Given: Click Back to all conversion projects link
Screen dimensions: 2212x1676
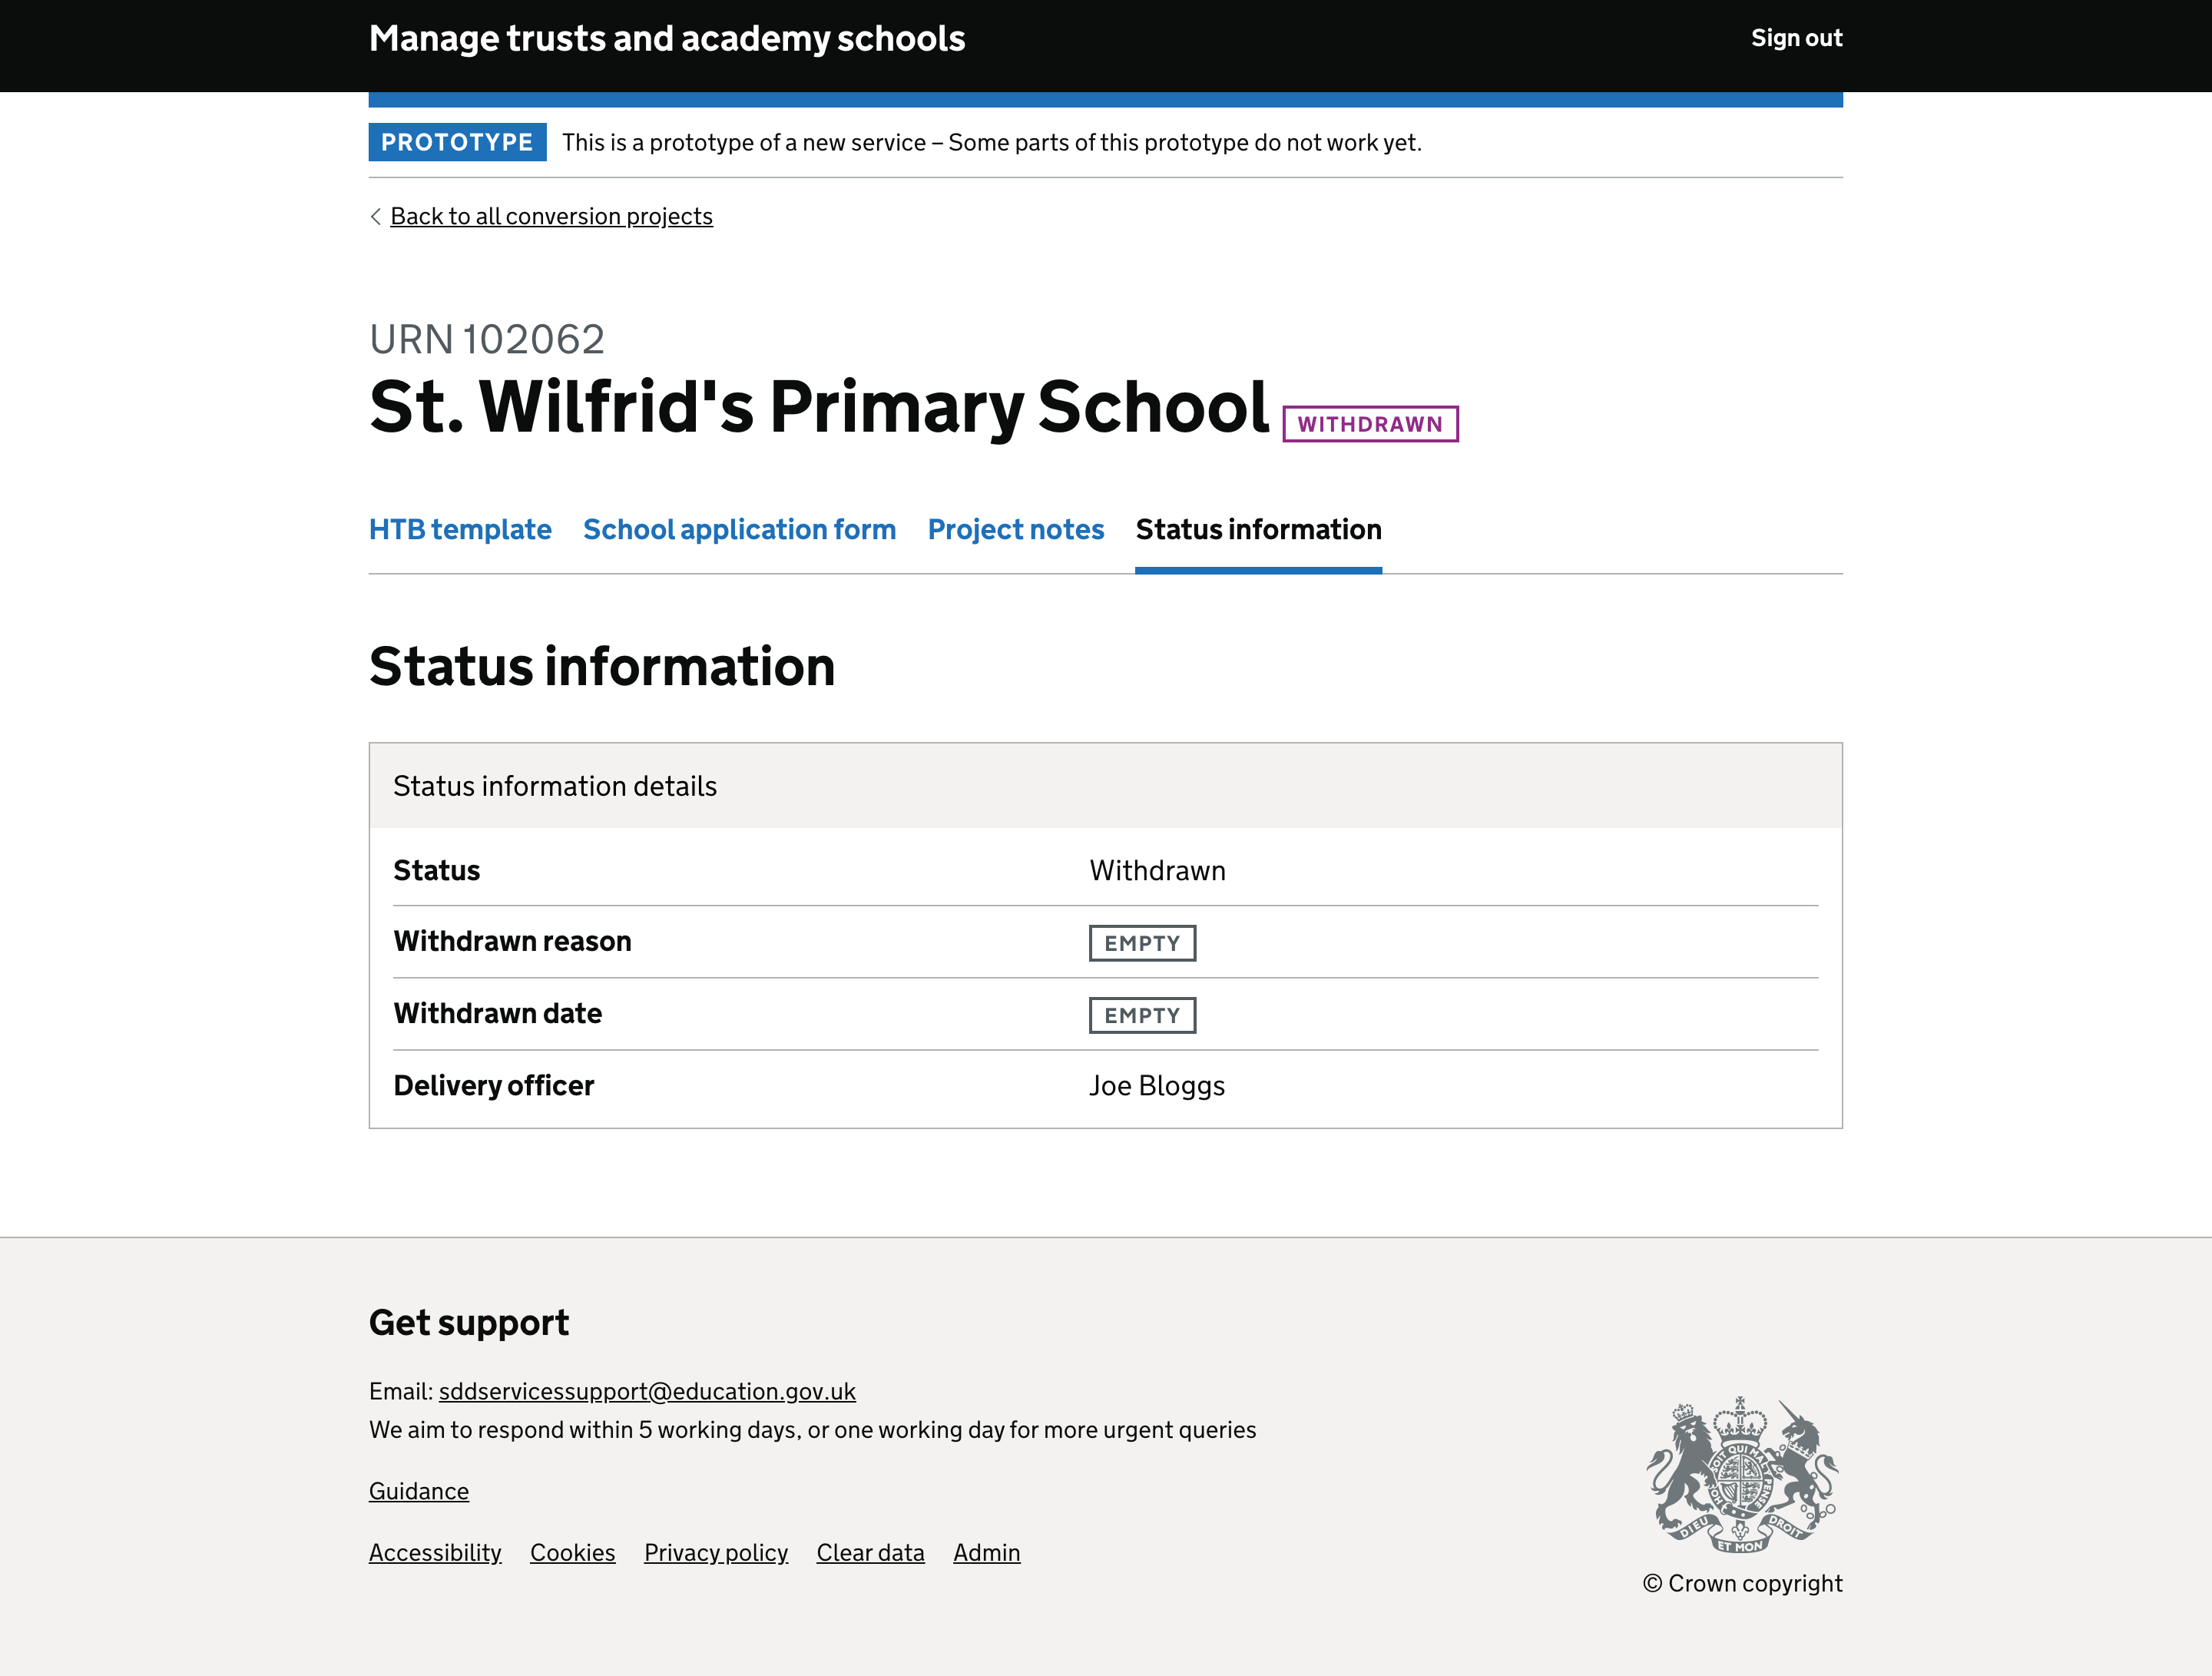Looking at the screenshot, I should [x=552, y=215].
